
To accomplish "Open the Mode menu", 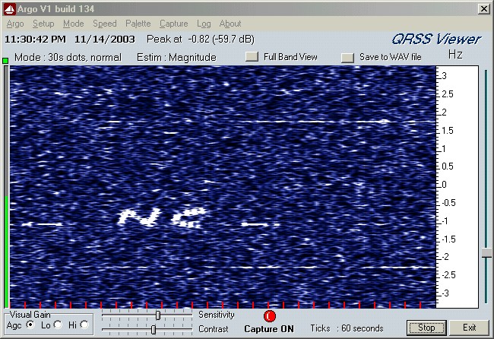I will [x=74, y=24].
